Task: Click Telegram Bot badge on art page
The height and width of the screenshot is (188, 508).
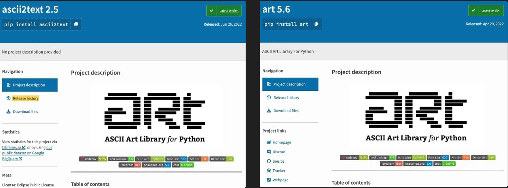Action: point(391,164)
